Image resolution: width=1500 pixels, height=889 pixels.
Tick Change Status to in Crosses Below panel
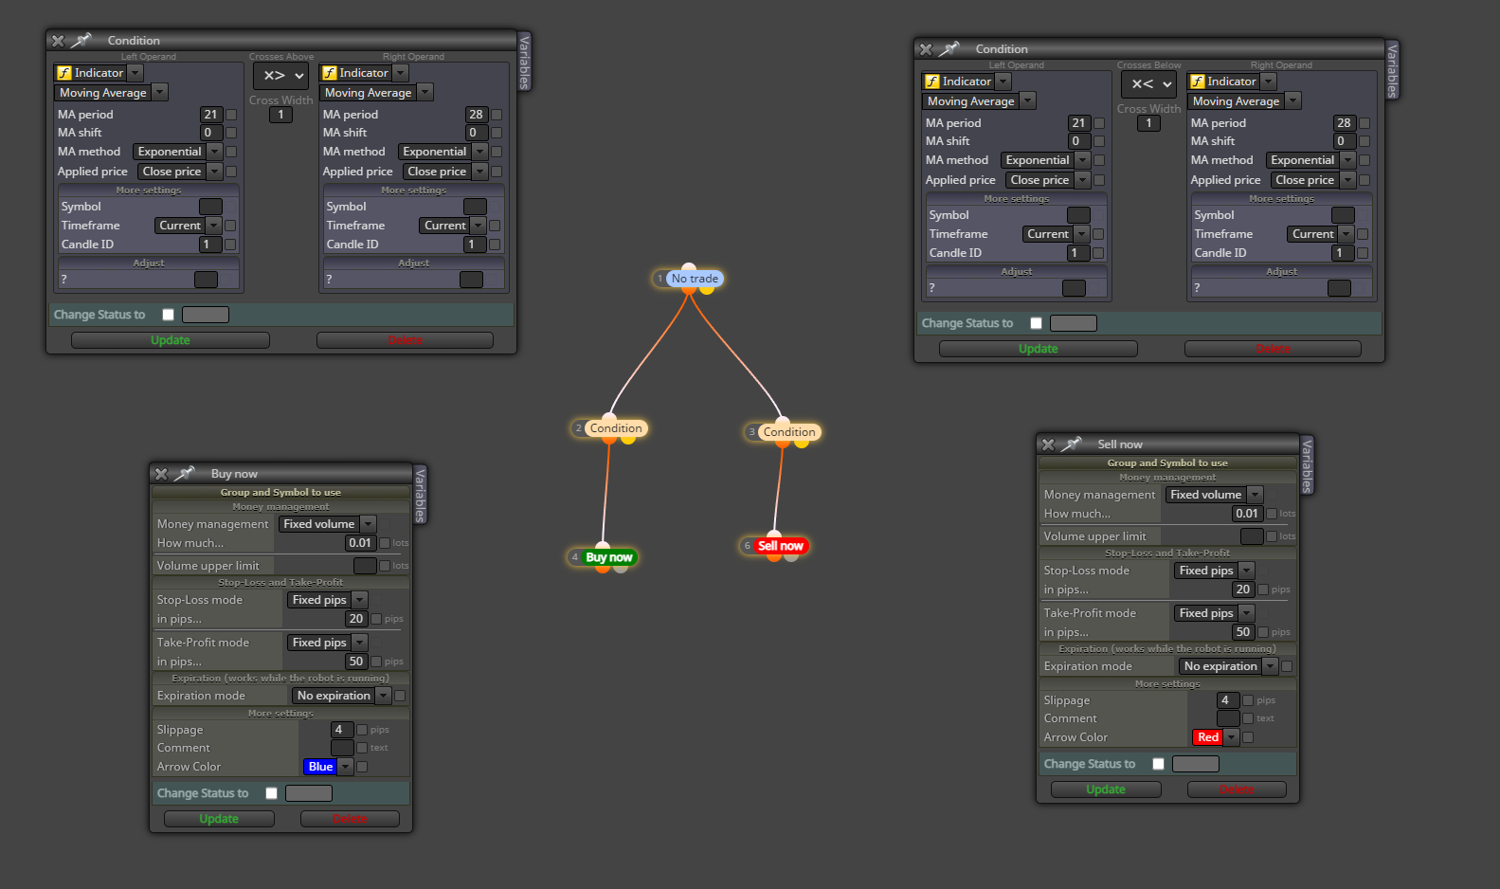1037,323
